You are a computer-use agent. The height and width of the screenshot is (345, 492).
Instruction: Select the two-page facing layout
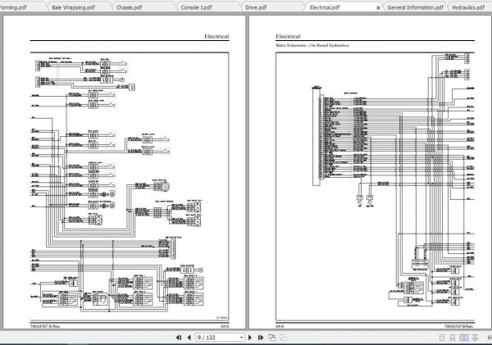pyautogui.click(x=463, y=338)
